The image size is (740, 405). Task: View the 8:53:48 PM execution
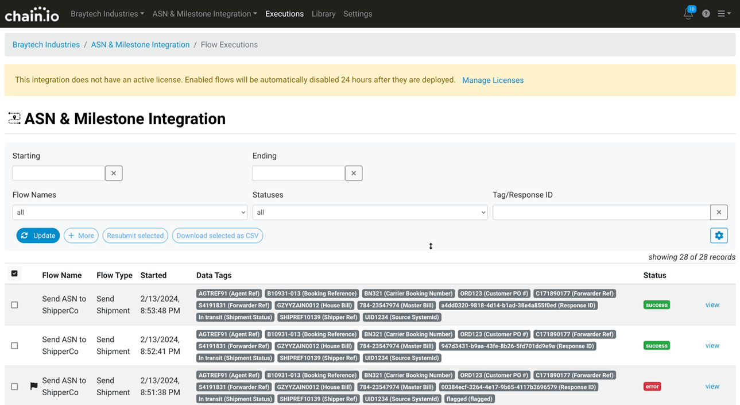pyautogui.click(x=712, y=305)
